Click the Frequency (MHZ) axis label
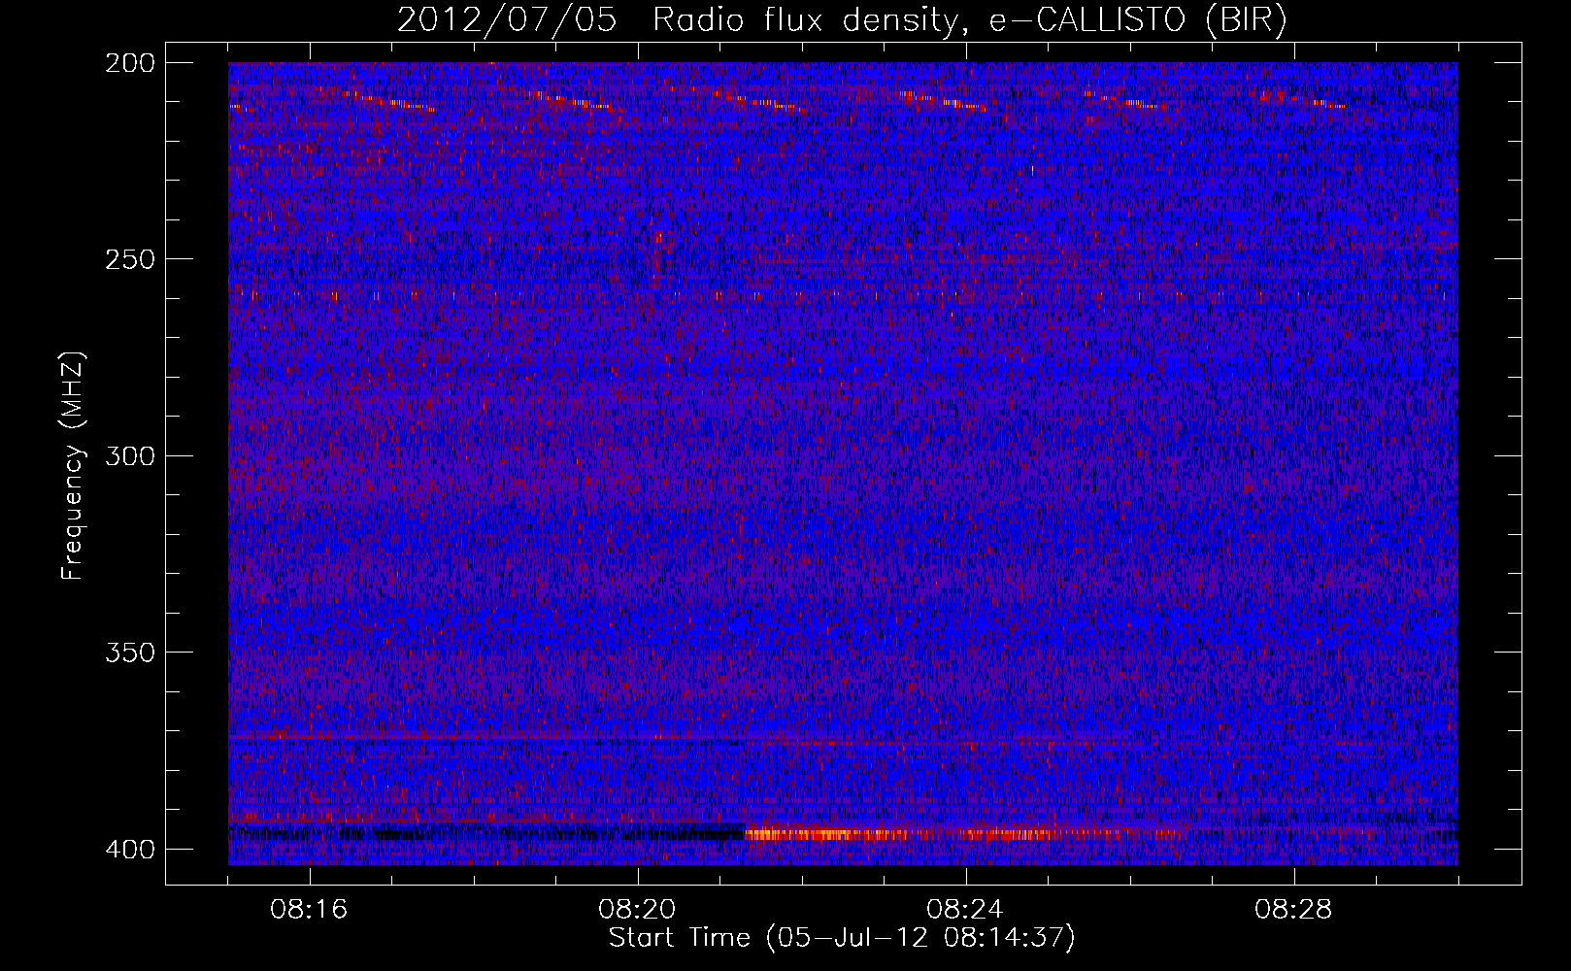This screenshot has height=971, width=1571. [73, 465]
